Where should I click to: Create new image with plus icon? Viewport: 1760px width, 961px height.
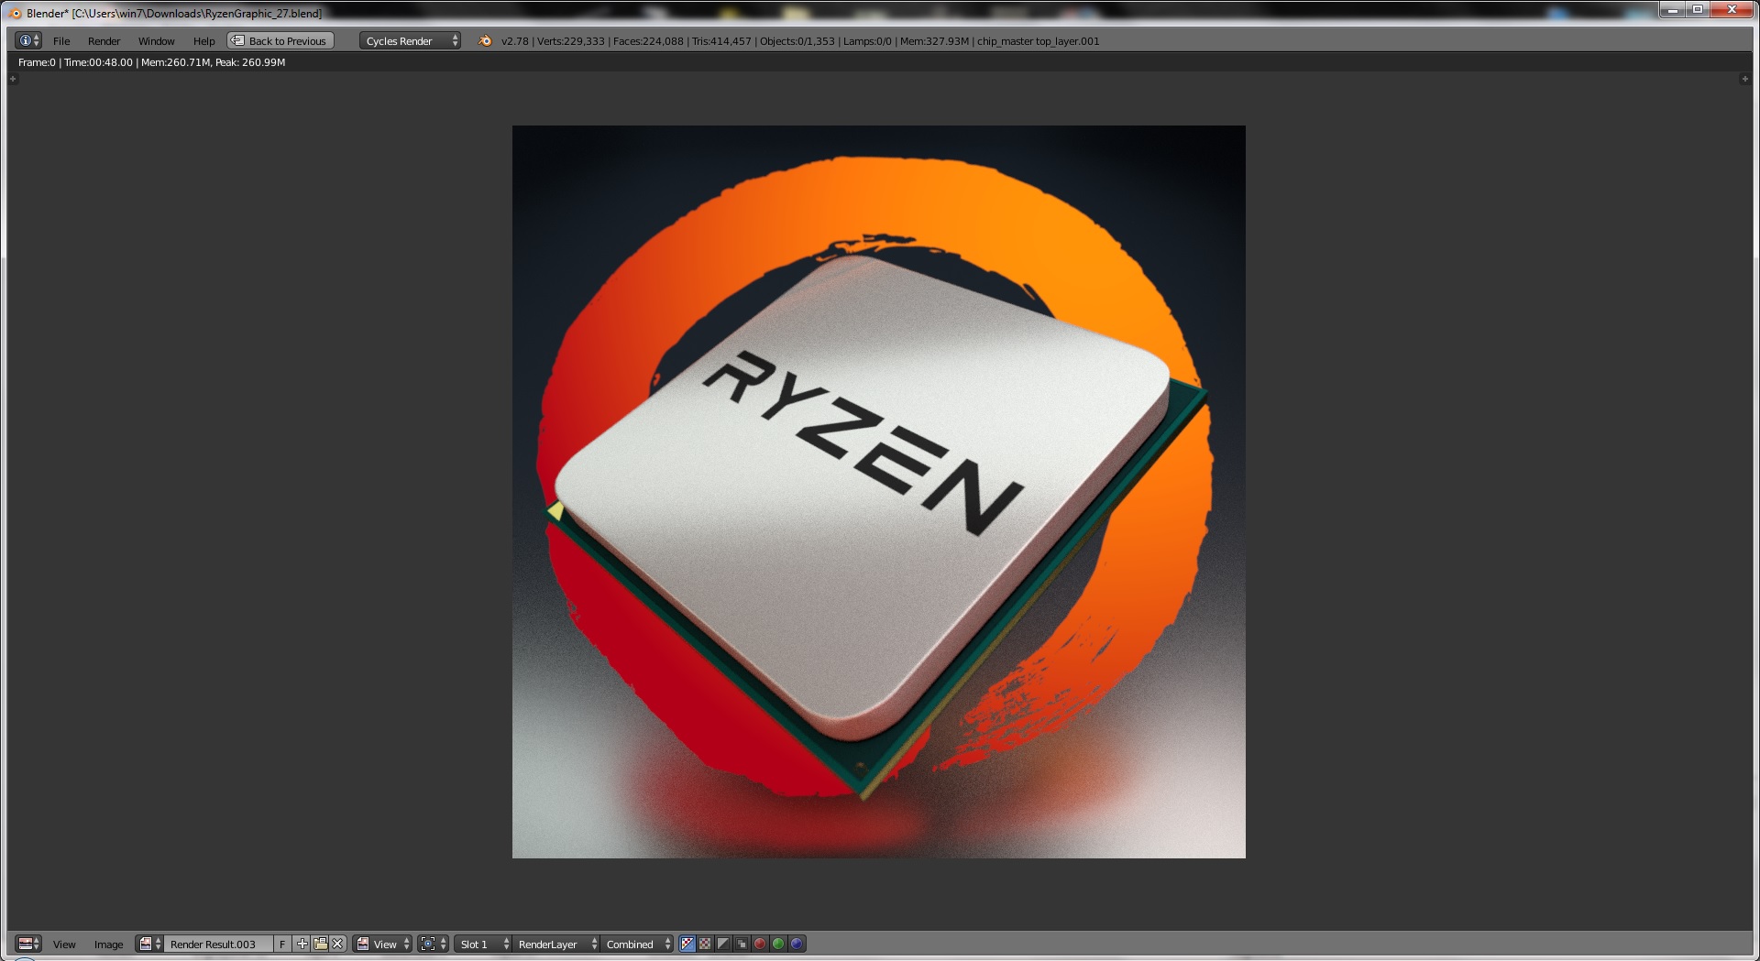coord(302,944)
